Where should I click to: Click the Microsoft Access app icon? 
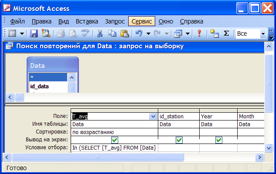pyautogui.click(x=7, y=8)
